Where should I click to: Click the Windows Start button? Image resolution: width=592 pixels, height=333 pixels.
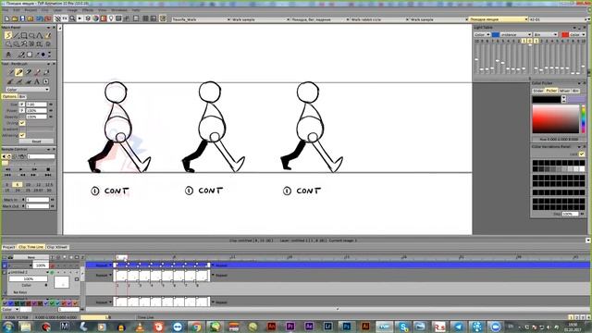tap(7, 327)
